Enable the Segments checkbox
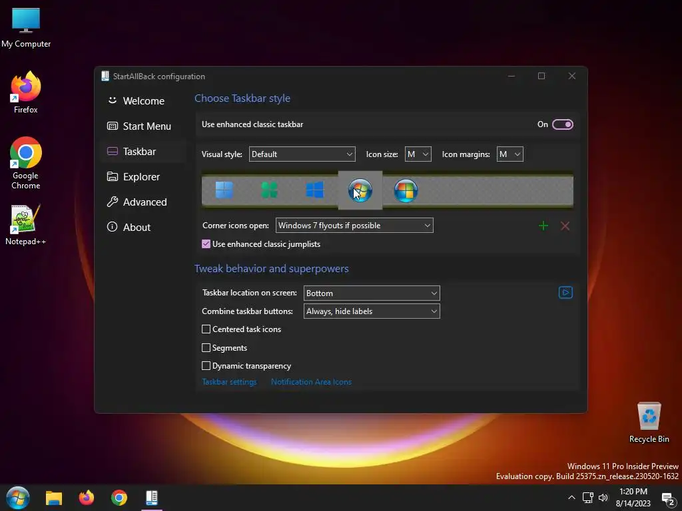Image resolution: width=682 pixels, height=511 pixels. coord(206,347)
